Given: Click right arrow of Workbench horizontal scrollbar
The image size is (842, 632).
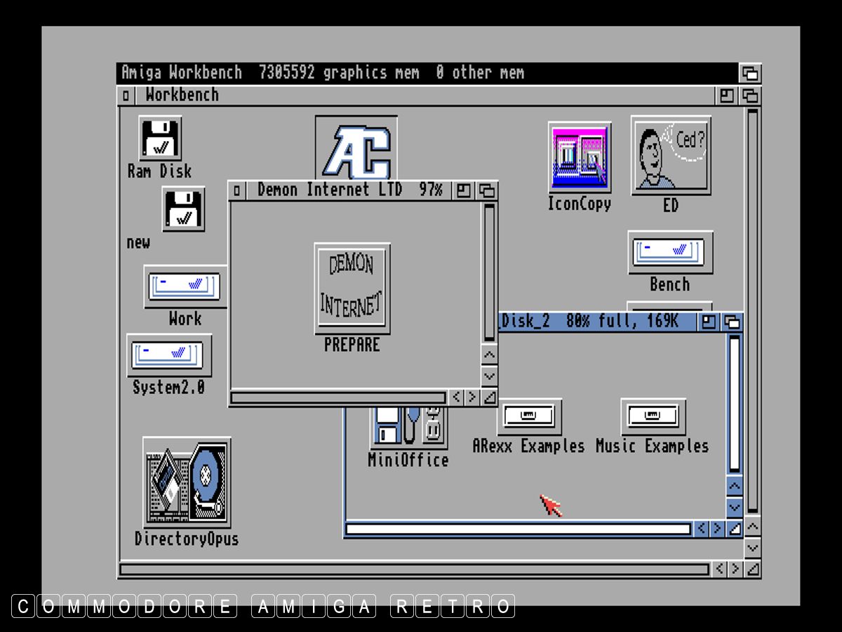Looking at the screenshot, I should coord(735,569).
